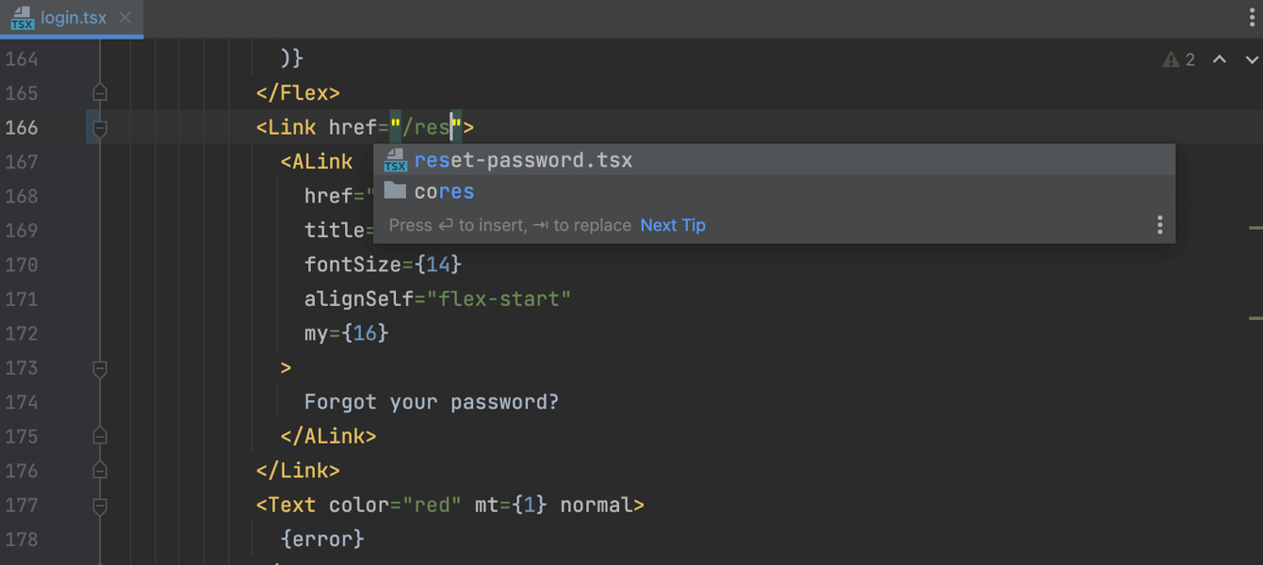Open the completion popup's three-dot options menu
Viewport: 1263px width, 565px height.
point(1159,225)
